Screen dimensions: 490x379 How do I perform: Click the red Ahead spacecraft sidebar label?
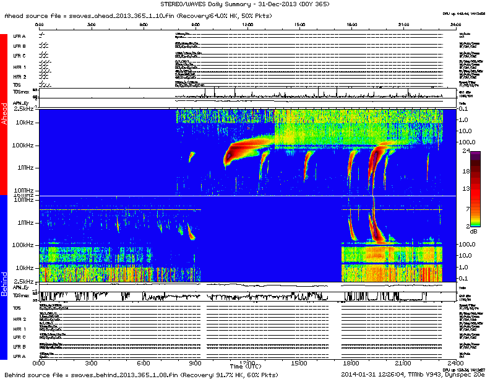click(x=4, y=115)
